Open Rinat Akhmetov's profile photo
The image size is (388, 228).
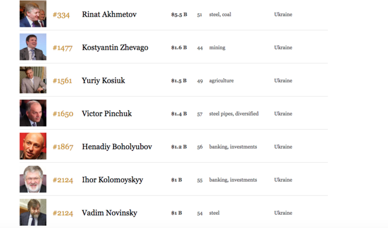pos(33,14)
